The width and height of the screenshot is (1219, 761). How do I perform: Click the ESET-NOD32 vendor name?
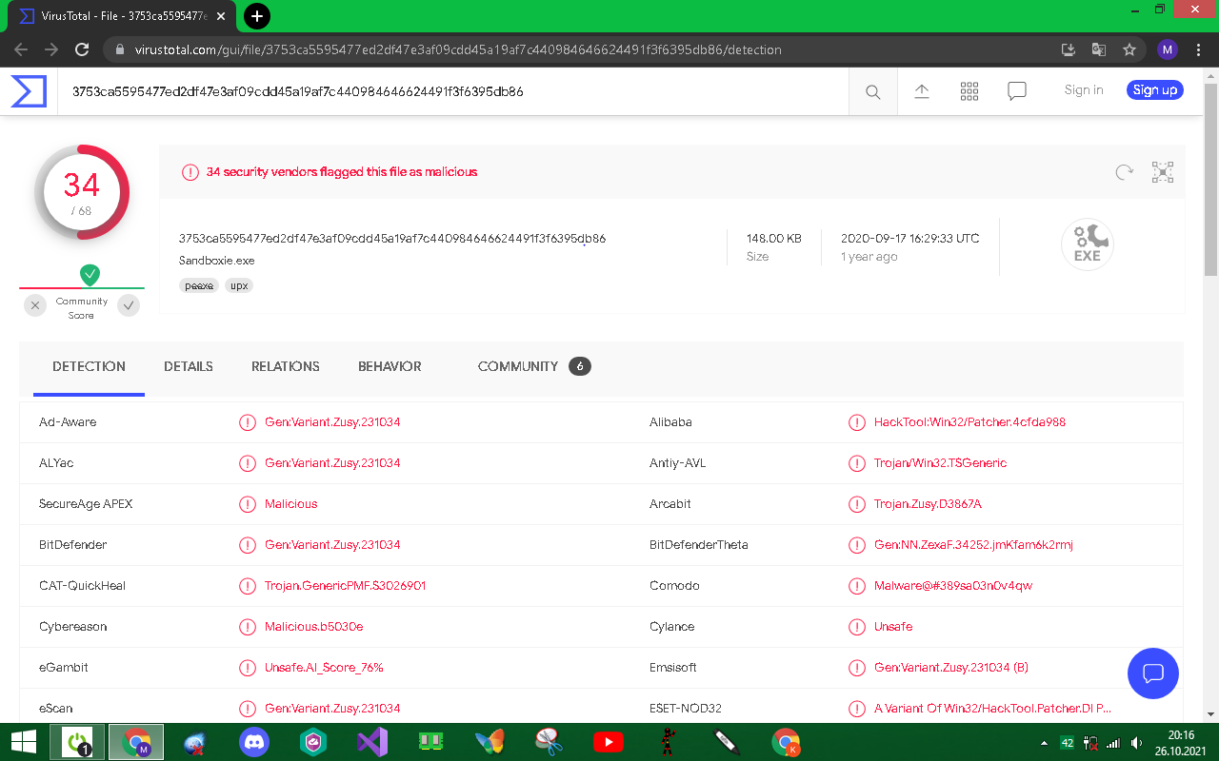686,709
